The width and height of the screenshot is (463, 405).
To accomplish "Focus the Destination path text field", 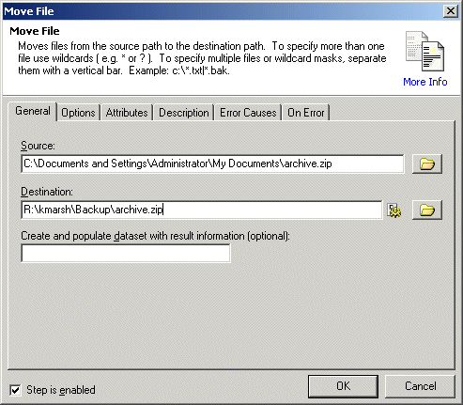I will tap(202, 210).
